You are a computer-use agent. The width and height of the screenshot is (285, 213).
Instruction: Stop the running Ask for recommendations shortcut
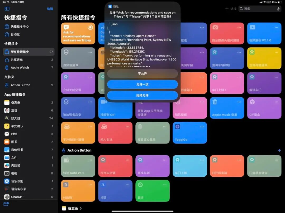coord(90,27)
